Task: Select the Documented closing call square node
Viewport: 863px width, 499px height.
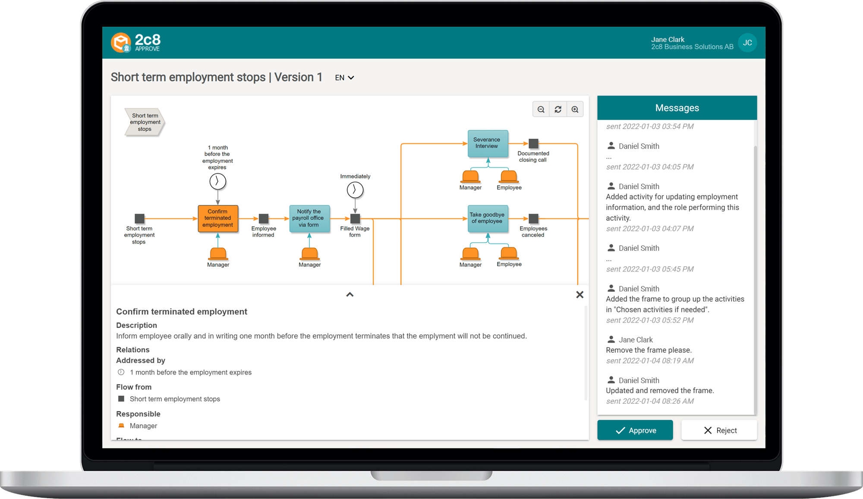Action: point(533,143)
